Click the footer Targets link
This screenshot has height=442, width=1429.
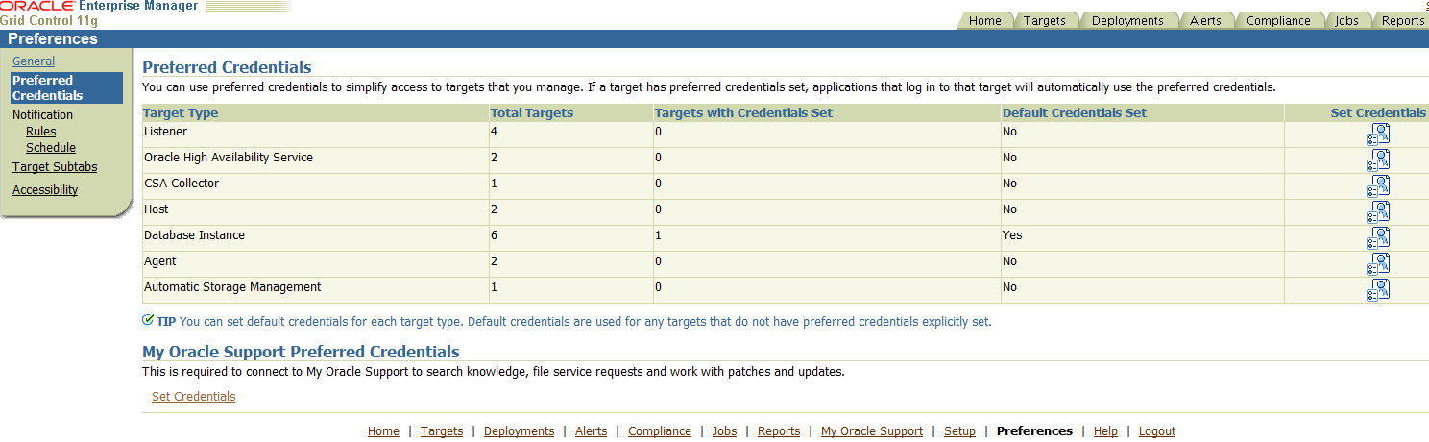click(x=442, y=431)
